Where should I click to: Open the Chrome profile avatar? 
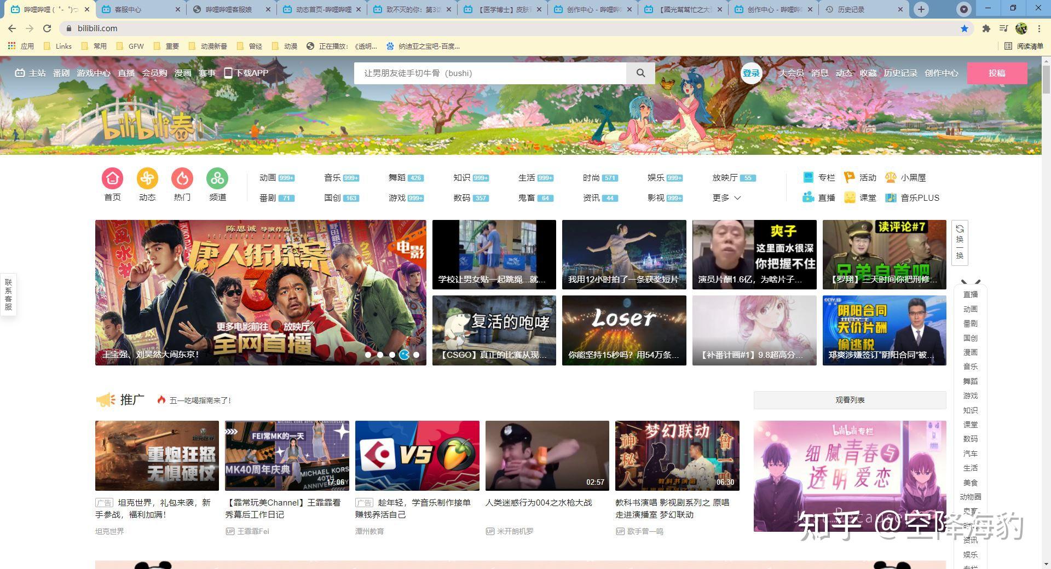point(1021,28)
